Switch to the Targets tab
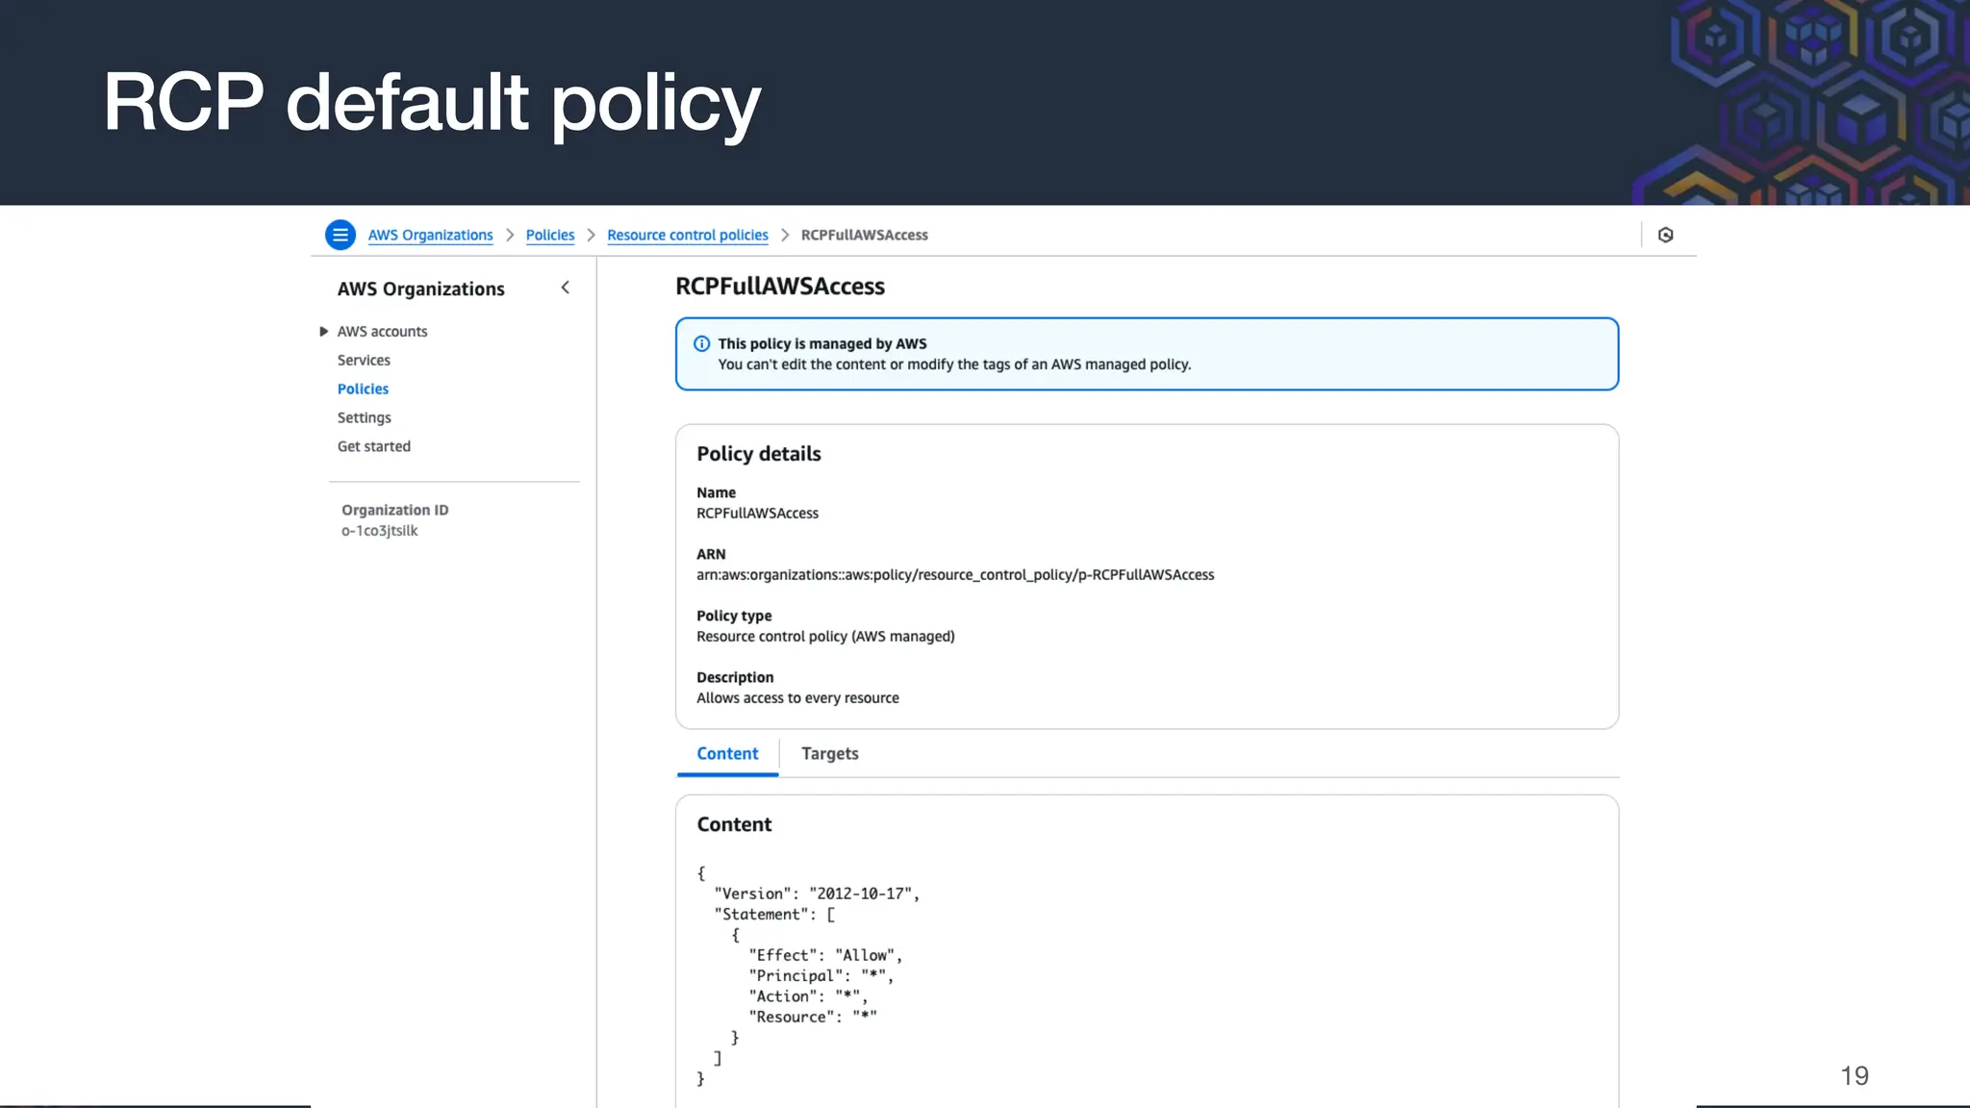This screenshot has height=1108, width=1970. coord(830,753)
